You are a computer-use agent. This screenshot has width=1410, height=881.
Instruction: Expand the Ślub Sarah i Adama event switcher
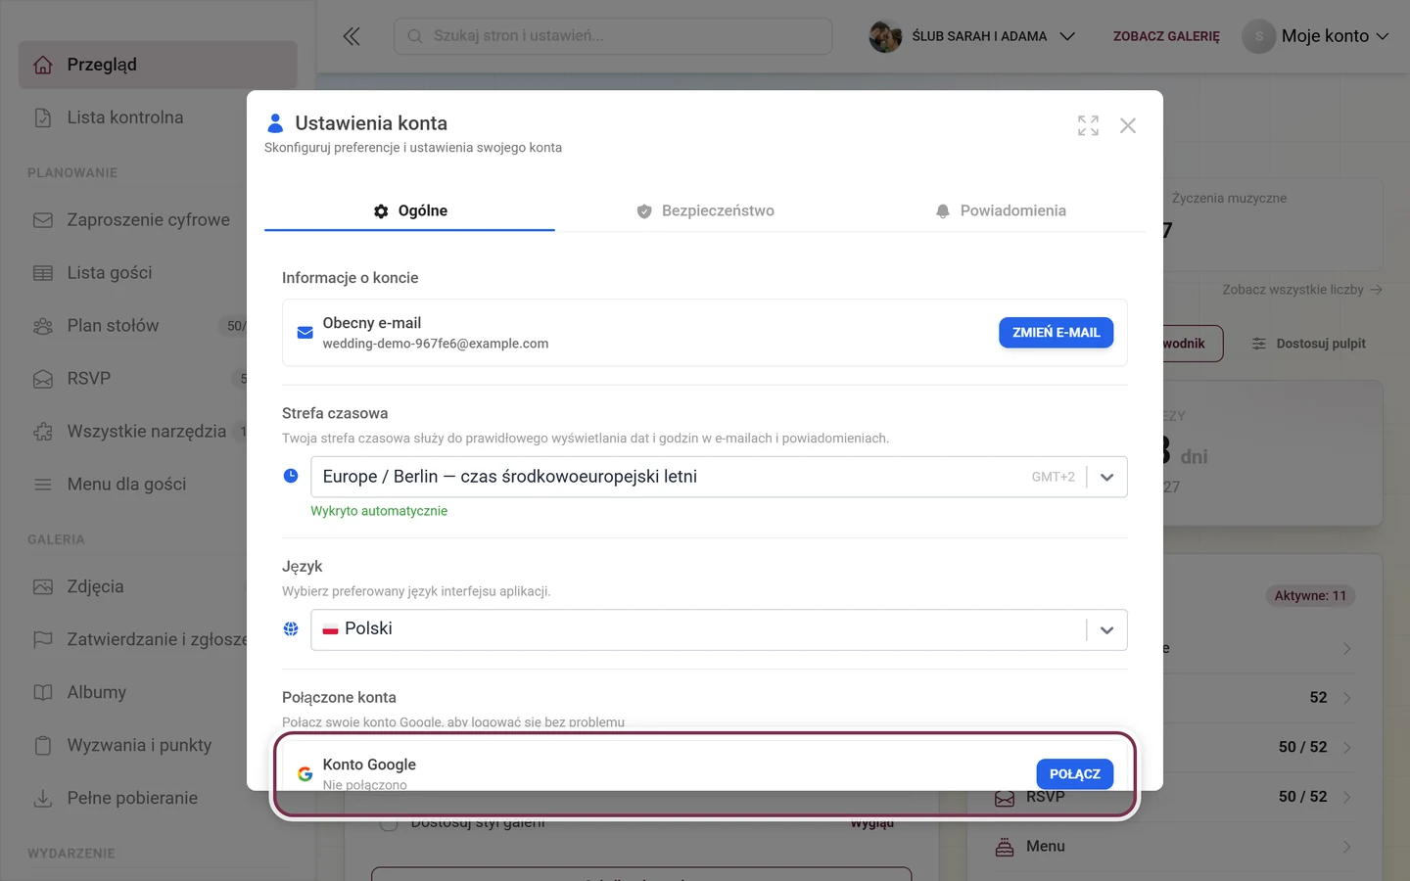coord(973,36)
